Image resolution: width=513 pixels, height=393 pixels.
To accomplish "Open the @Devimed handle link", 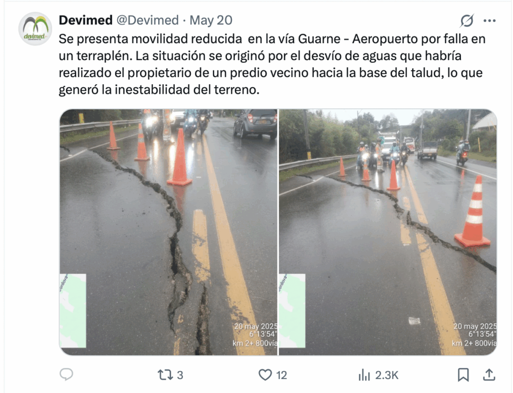I will point(148,21).
